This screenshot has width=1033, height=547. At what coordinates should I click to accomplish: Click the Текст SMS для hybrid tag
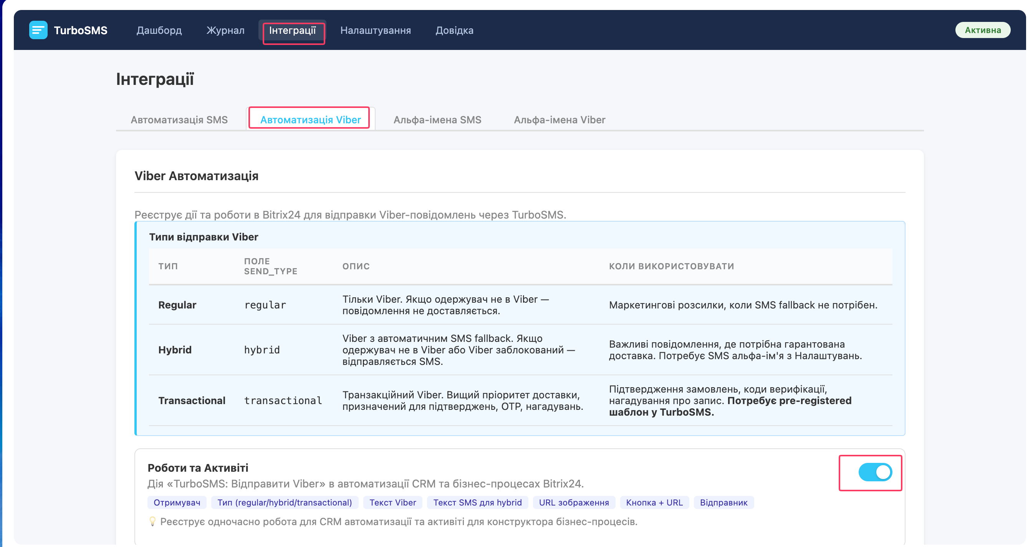point(478,502)
